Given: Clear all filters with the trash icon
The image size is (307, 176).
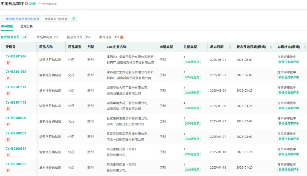Looking at the screenshot, I should pos(74,19).
